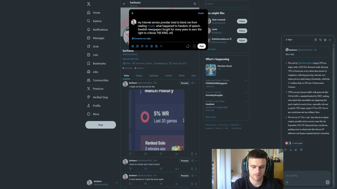
Task: Collapse the Grok panel with chevron
Action: click(330, 40)
